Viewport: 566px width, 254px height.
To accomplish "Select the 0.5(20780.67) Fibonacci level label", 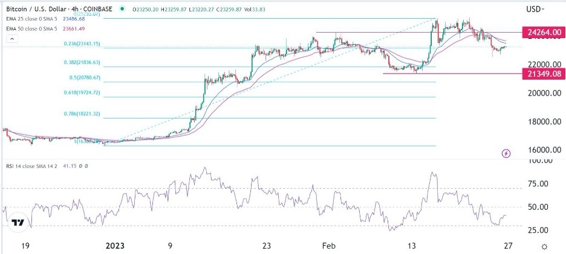I will coord(85,77).
